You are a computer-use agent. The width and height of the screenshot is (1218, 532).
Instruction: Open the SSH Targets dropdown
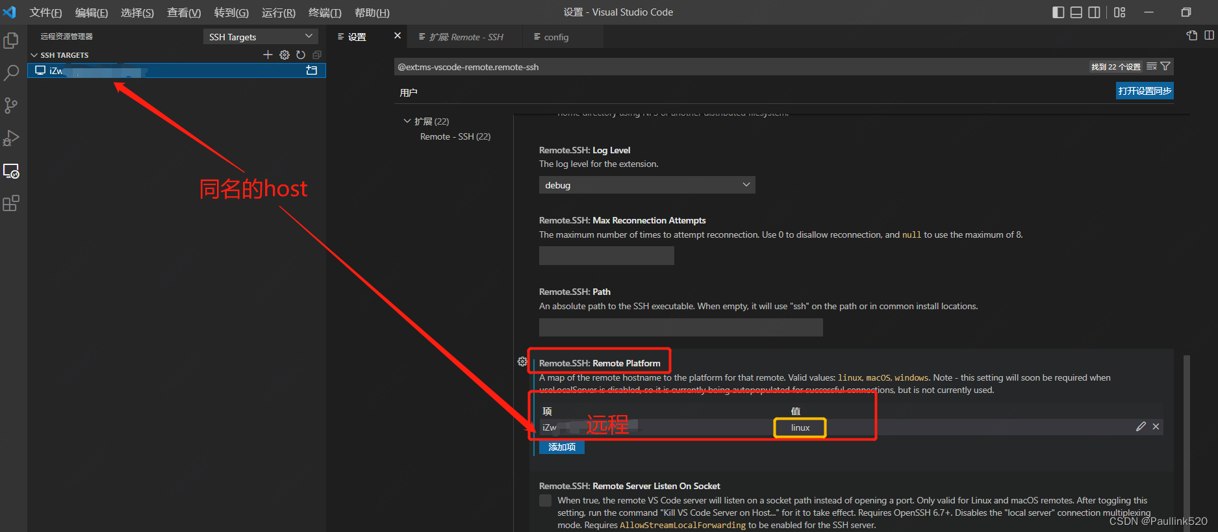click(260, 36)
